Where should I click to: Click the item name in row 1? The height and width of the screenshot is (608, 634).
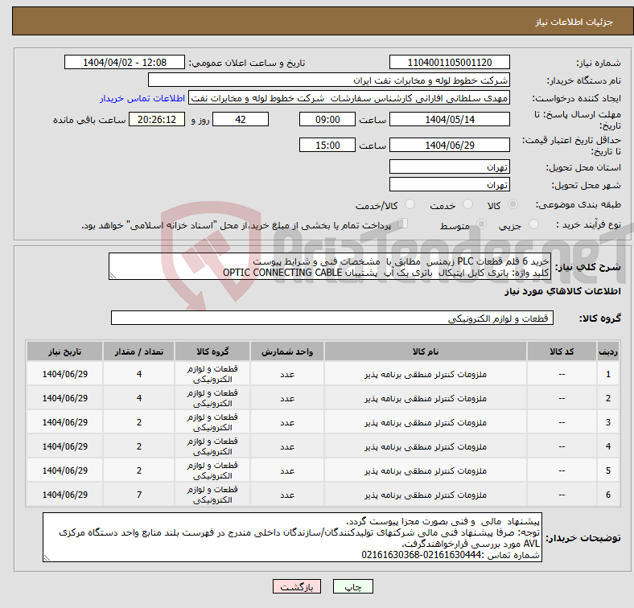pos(426,374)
